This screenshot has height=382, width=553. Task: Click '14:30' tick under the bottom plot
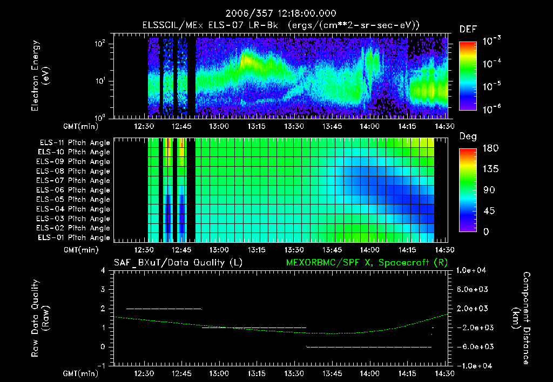[x=445, y=373]
